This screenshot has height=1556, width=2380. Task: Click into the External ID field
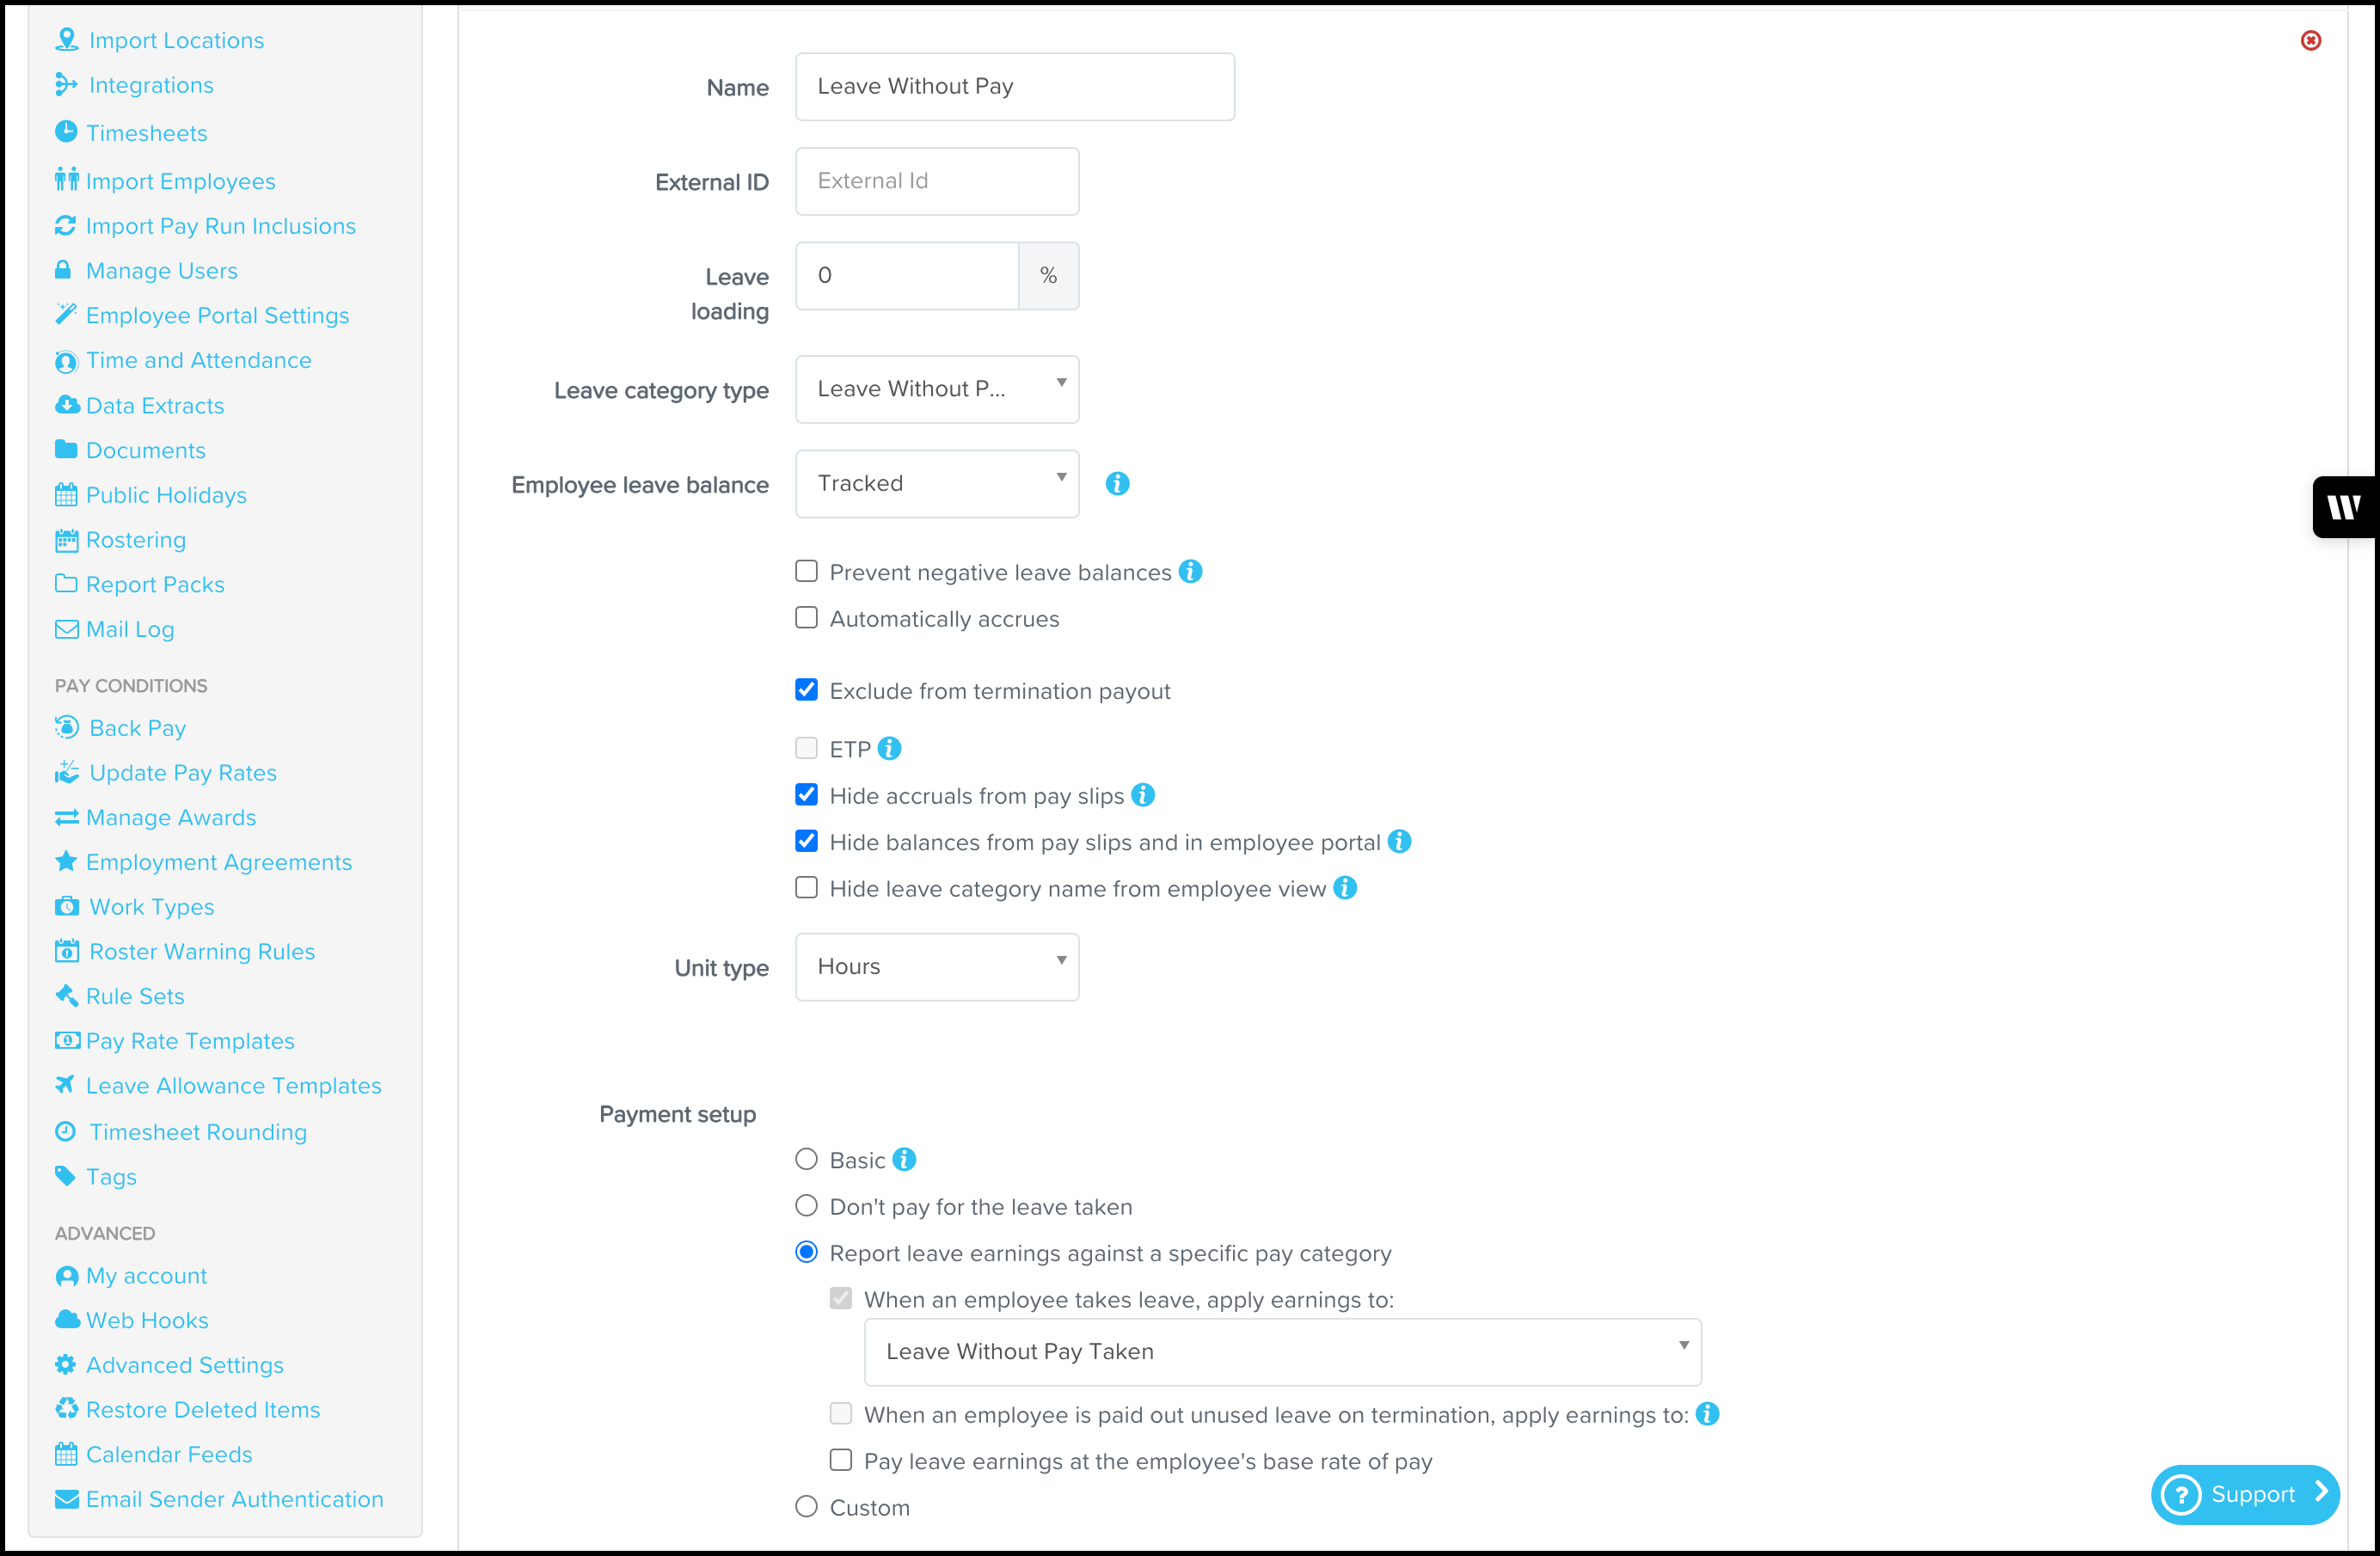tap(937, 181)
